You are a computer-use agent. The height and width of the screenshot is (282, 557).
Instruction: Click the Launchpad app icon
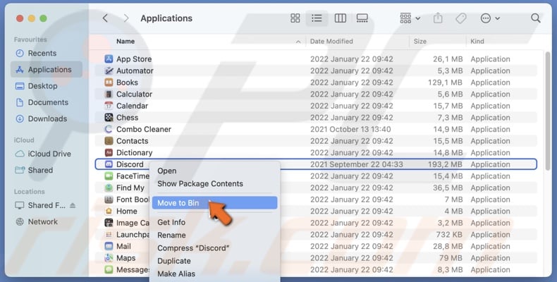point(109,235)
